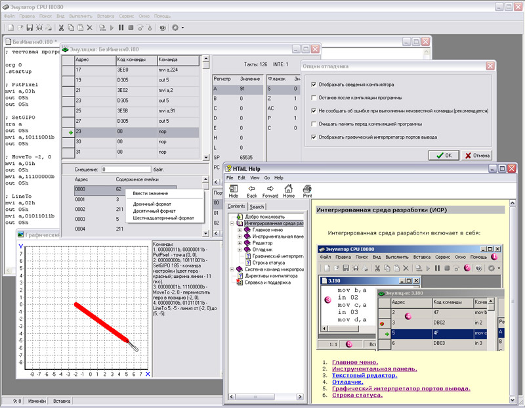Click the Home icon in HTML Help

pos(289,191)
